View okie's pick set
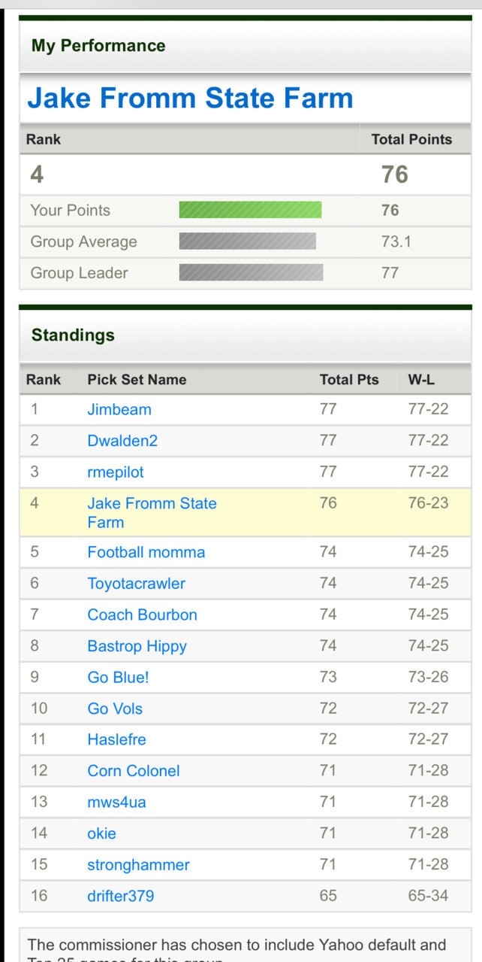 pos(101,833)
